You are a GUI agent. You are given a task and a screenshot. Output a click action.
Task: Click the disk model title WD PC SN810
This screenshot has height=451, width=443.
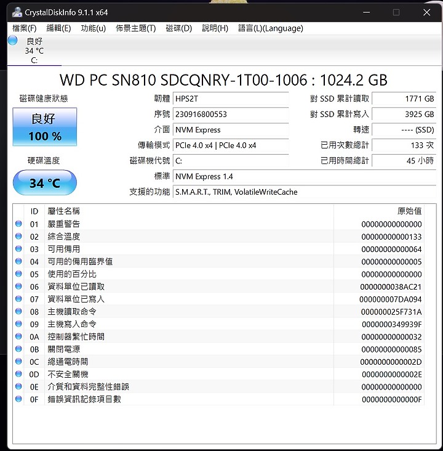223,80
